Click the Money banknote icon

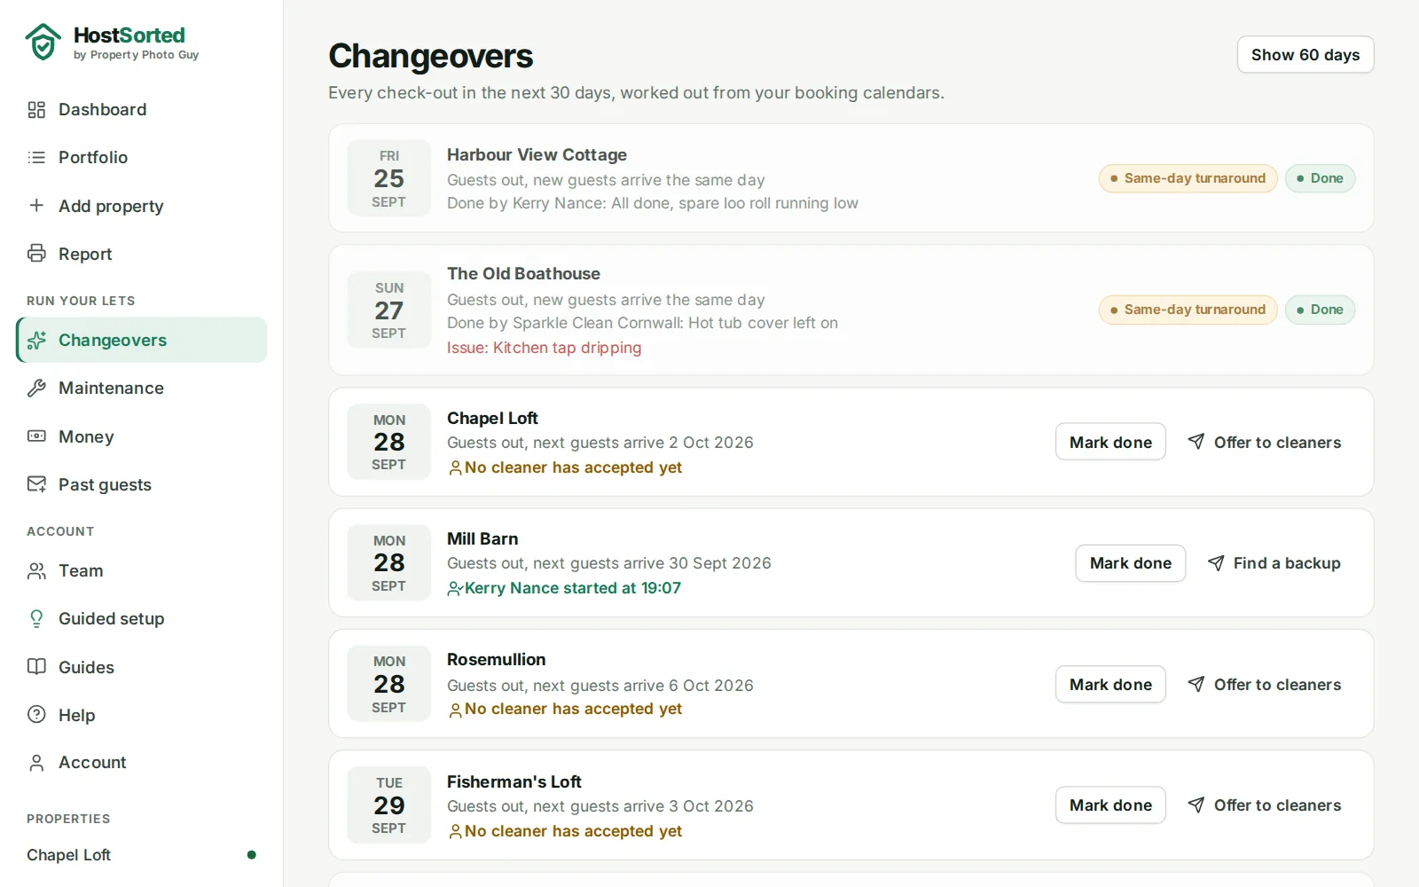36,436
